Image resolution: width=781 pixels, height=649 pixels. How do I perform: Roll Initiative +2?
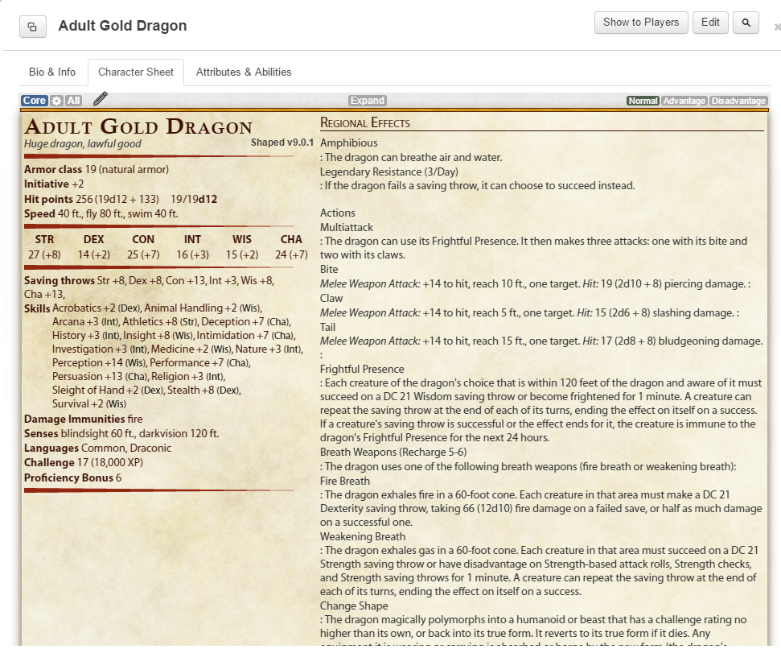click(x=54, y=184)
